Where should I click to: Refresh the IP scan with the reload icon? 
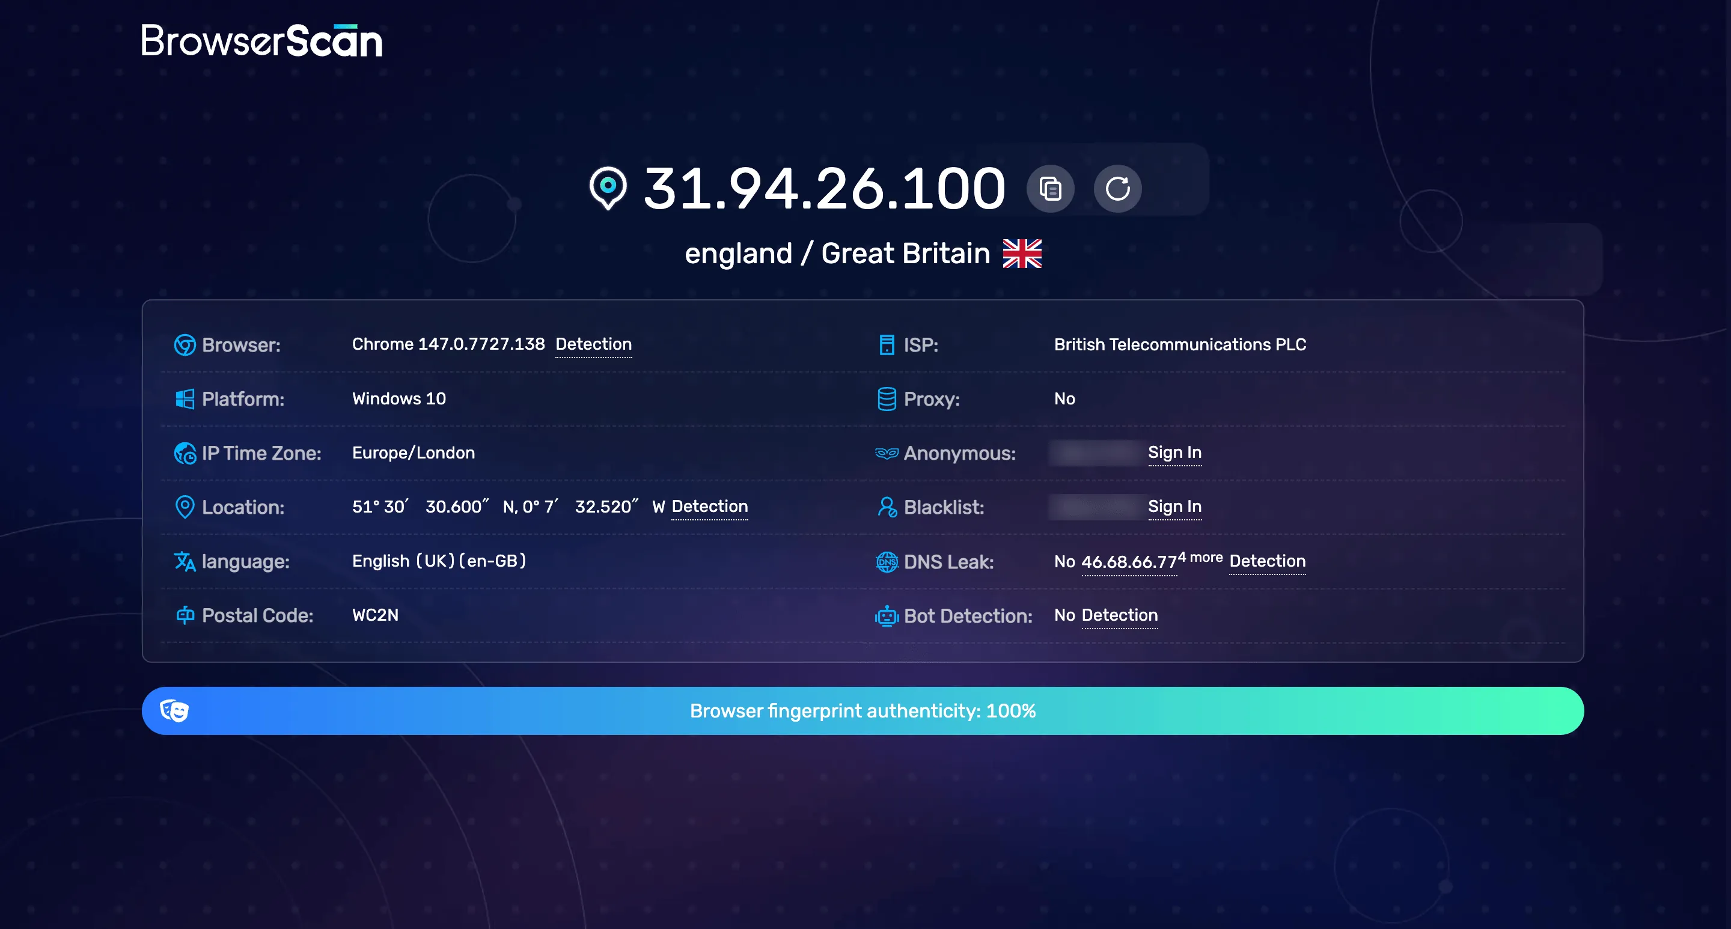(x=1117, y=189)
